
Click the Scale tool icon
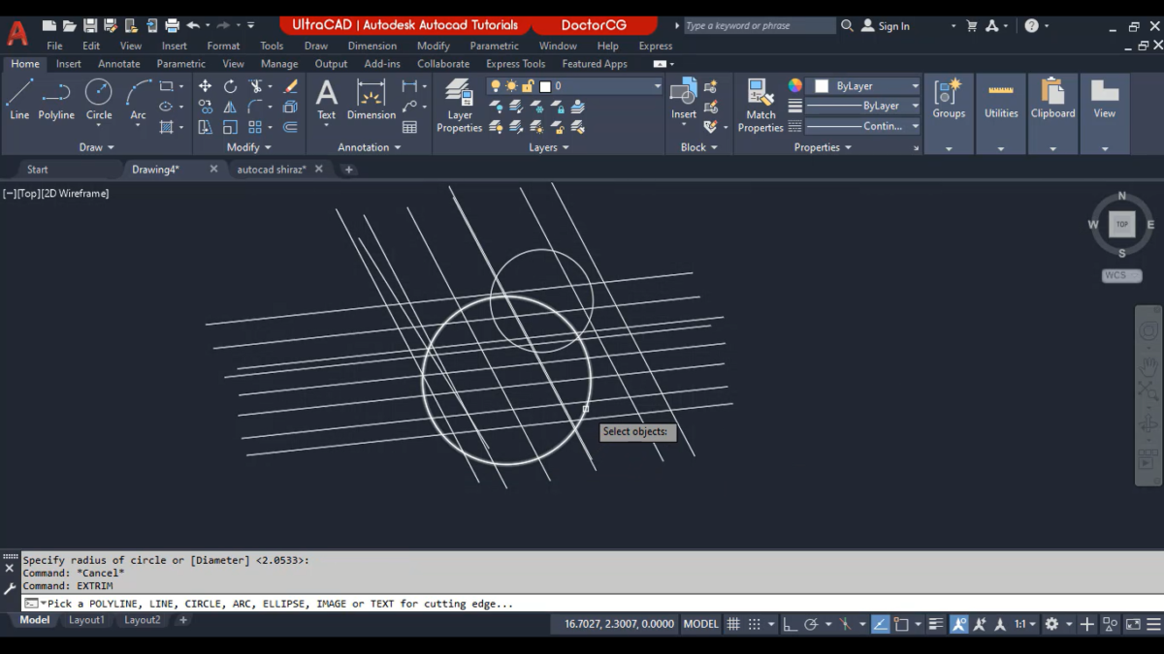click(x=230, y=127)
